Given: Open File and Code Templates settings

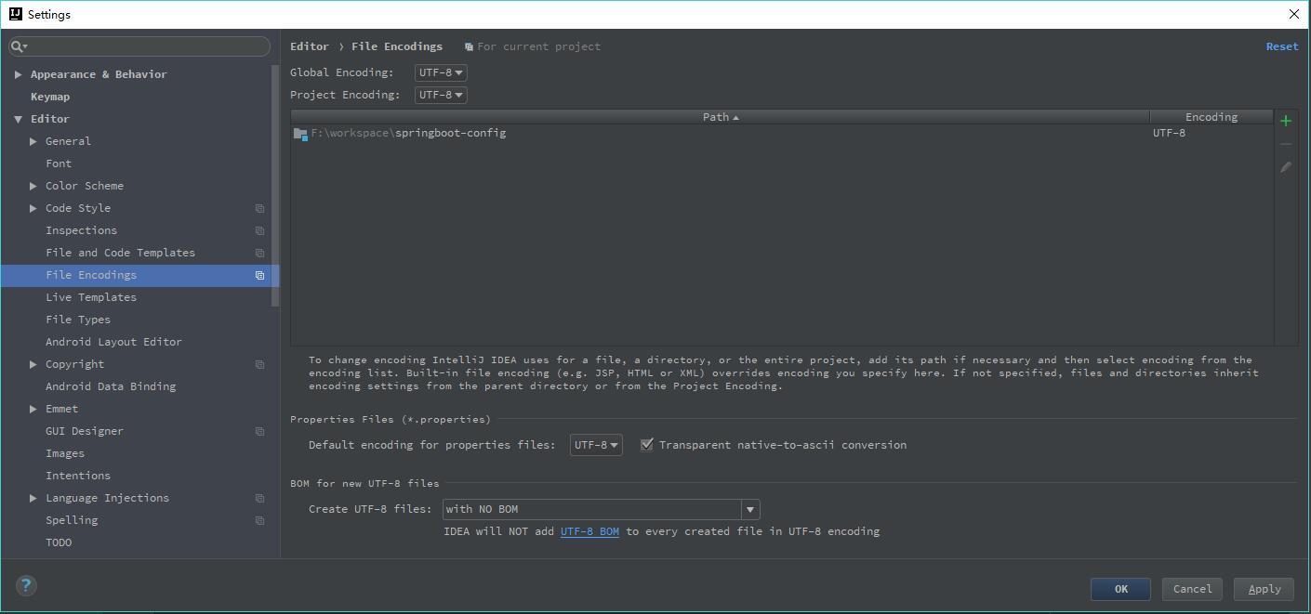Looking at the screenshot, I should [120, 253].
